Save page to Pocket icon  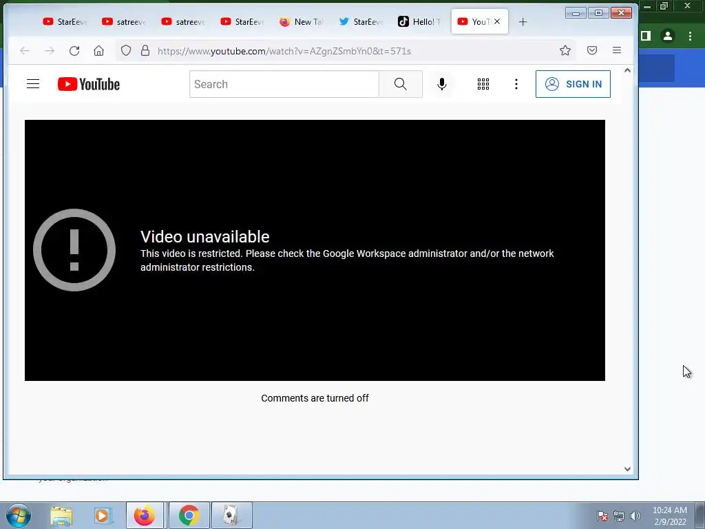592,50
